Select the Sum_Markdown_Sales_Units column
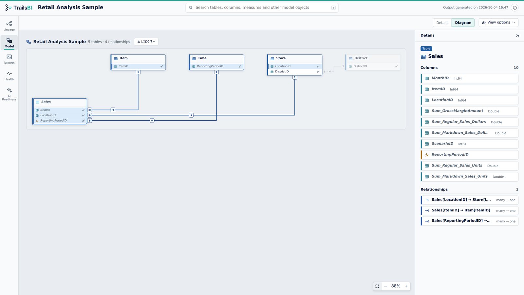 (470, 177)
